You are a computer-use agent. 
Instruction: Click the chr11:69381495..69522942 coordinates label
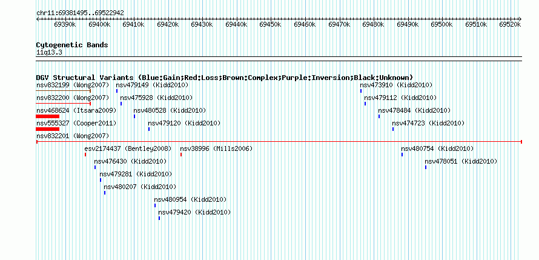[x=80, y=13]
